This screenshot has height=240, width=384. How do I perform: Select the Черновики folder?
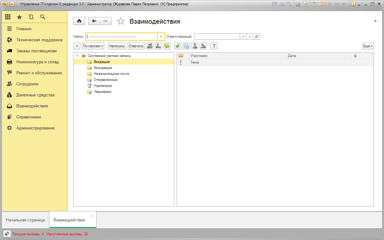102,92
